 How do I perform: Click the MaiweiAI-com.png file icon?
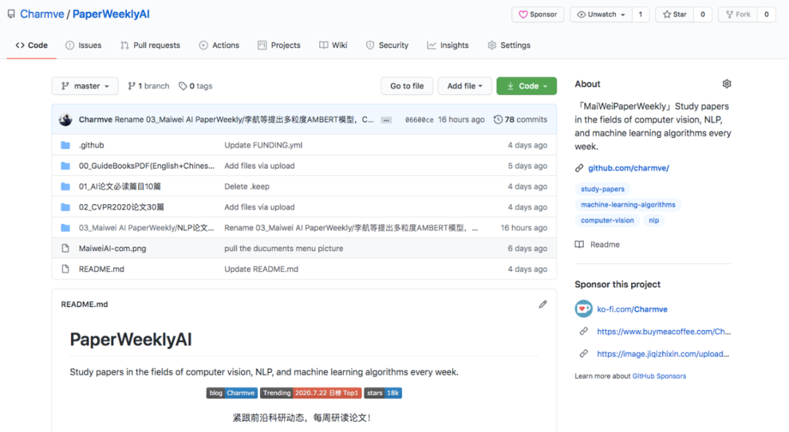point(66,248)
